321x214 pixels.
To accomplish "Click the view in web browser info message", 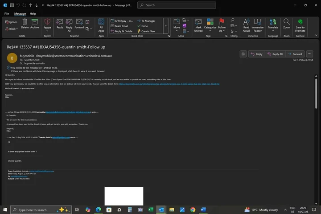I will click(x=58, y=71).
